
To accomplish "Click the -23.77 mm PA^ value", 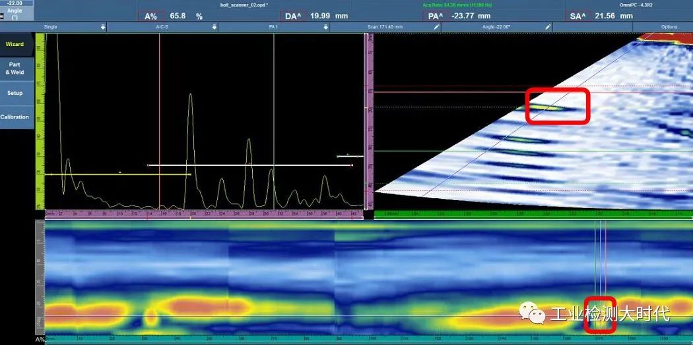I will pyautogui.click(x=471, y=16).
